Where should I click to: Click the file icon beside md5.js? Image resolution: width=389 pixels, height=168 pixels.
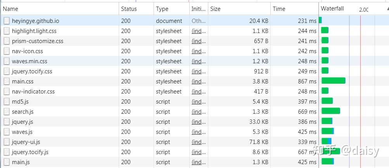tap(7, 102)
